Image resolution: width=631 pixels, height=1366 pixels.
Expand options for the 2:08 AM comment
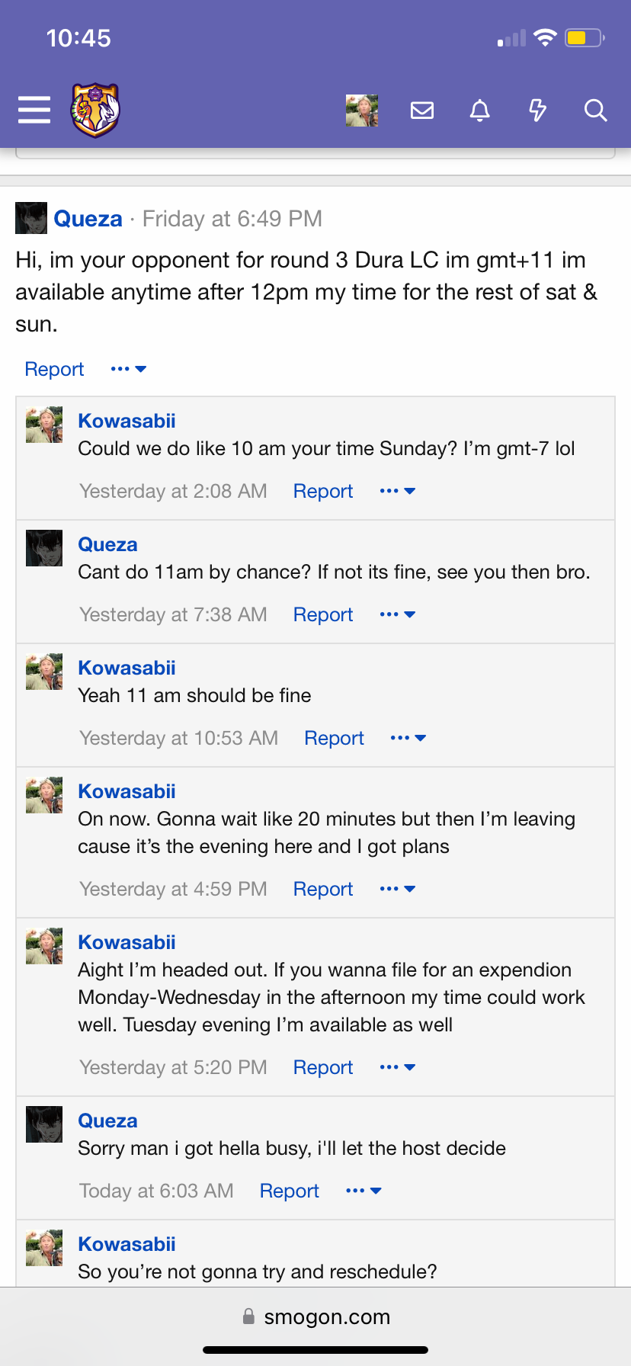[397, 491]
